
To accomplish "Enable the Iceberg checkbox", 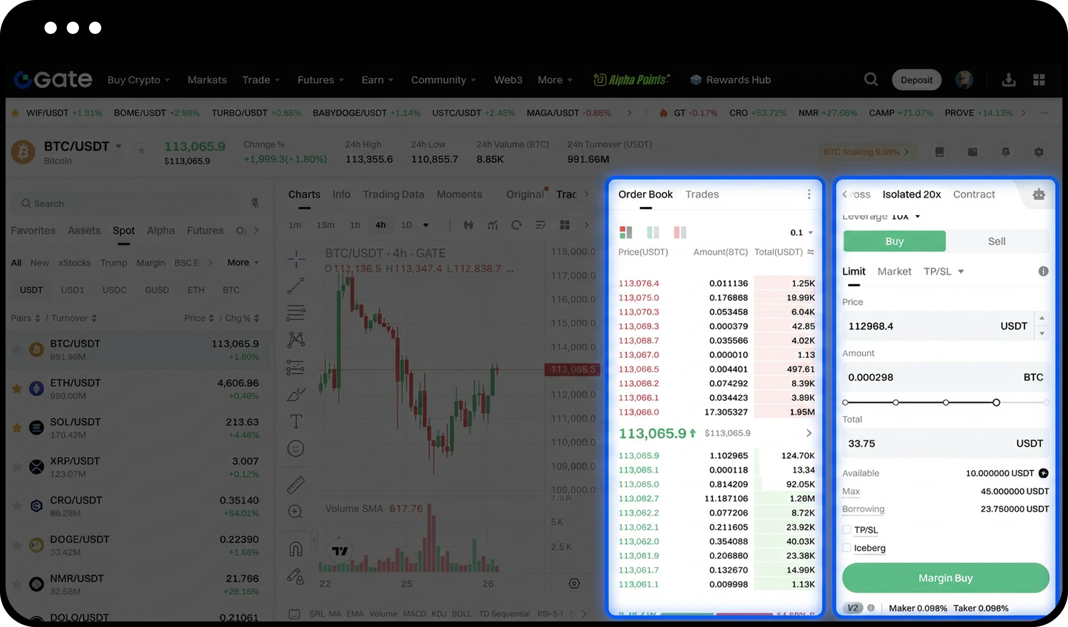I will coord(847,548).
